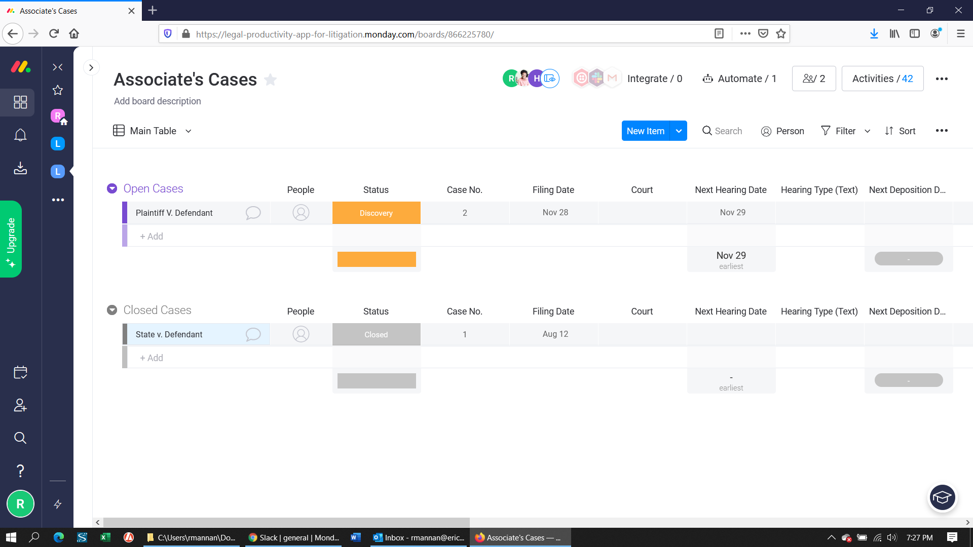The height and width of the screenshot is (547, 973).
Task: Favorite the board with the star icon
Action: pyautogui.click(x=271, y=80)
